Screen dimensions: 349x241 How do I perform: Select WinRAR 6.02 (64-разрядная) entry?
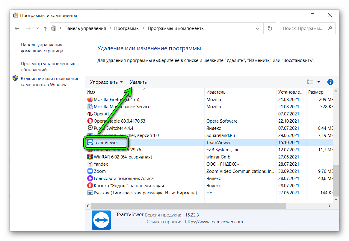click(x=123, y=157)
